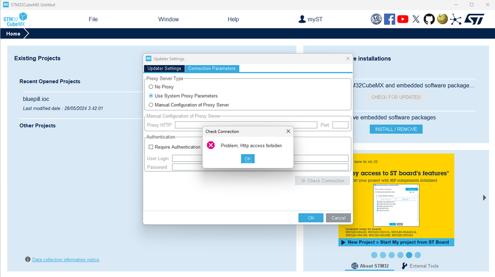495x277 pixels.
Task: Open the ST community network icon
Action: click(x=455, y=19)
